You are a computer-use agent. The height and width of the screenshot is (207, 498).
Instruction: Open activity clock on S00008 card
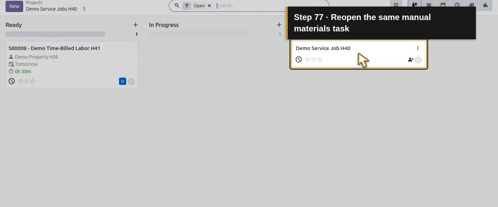coord(12,81)
